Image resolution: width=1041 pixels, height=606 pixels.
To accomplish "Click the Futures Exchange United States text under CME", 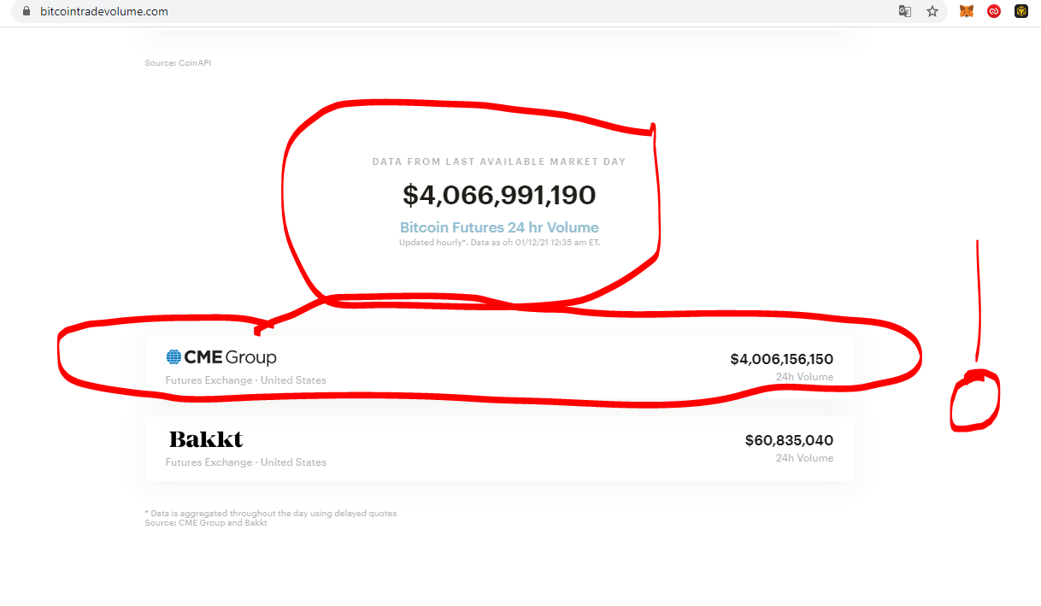I will pyautogui.click(x=244, y=379).
